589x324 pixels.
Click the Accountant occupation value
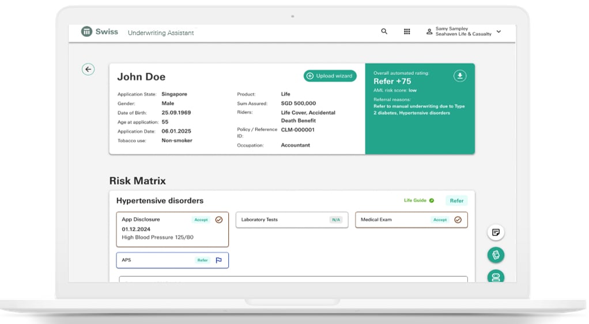coord(295,145)
